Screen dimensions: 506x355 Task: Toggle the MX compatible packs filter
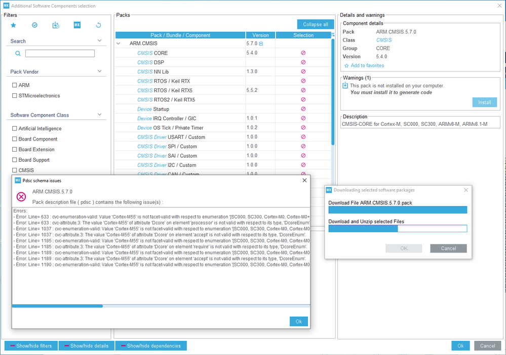point(77,25)
